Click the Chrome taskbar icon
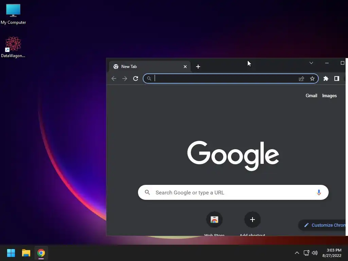The height and width of the screenshot is (261, 348). pos(41,253)
